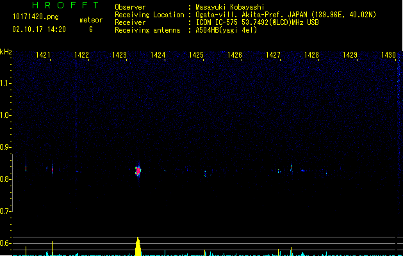Click the HROFFT title text
This screenshot has width=403, height=256.
[x=65, y=5]
